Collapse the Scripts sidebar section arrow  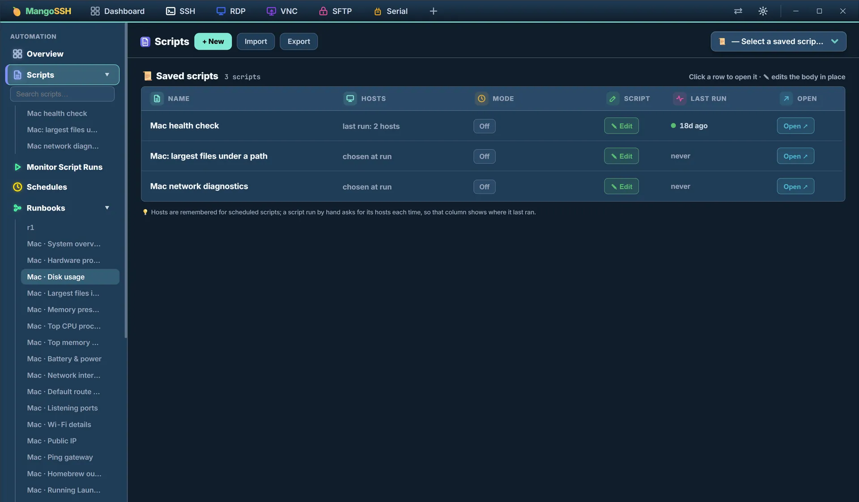(x=107, y=75)
